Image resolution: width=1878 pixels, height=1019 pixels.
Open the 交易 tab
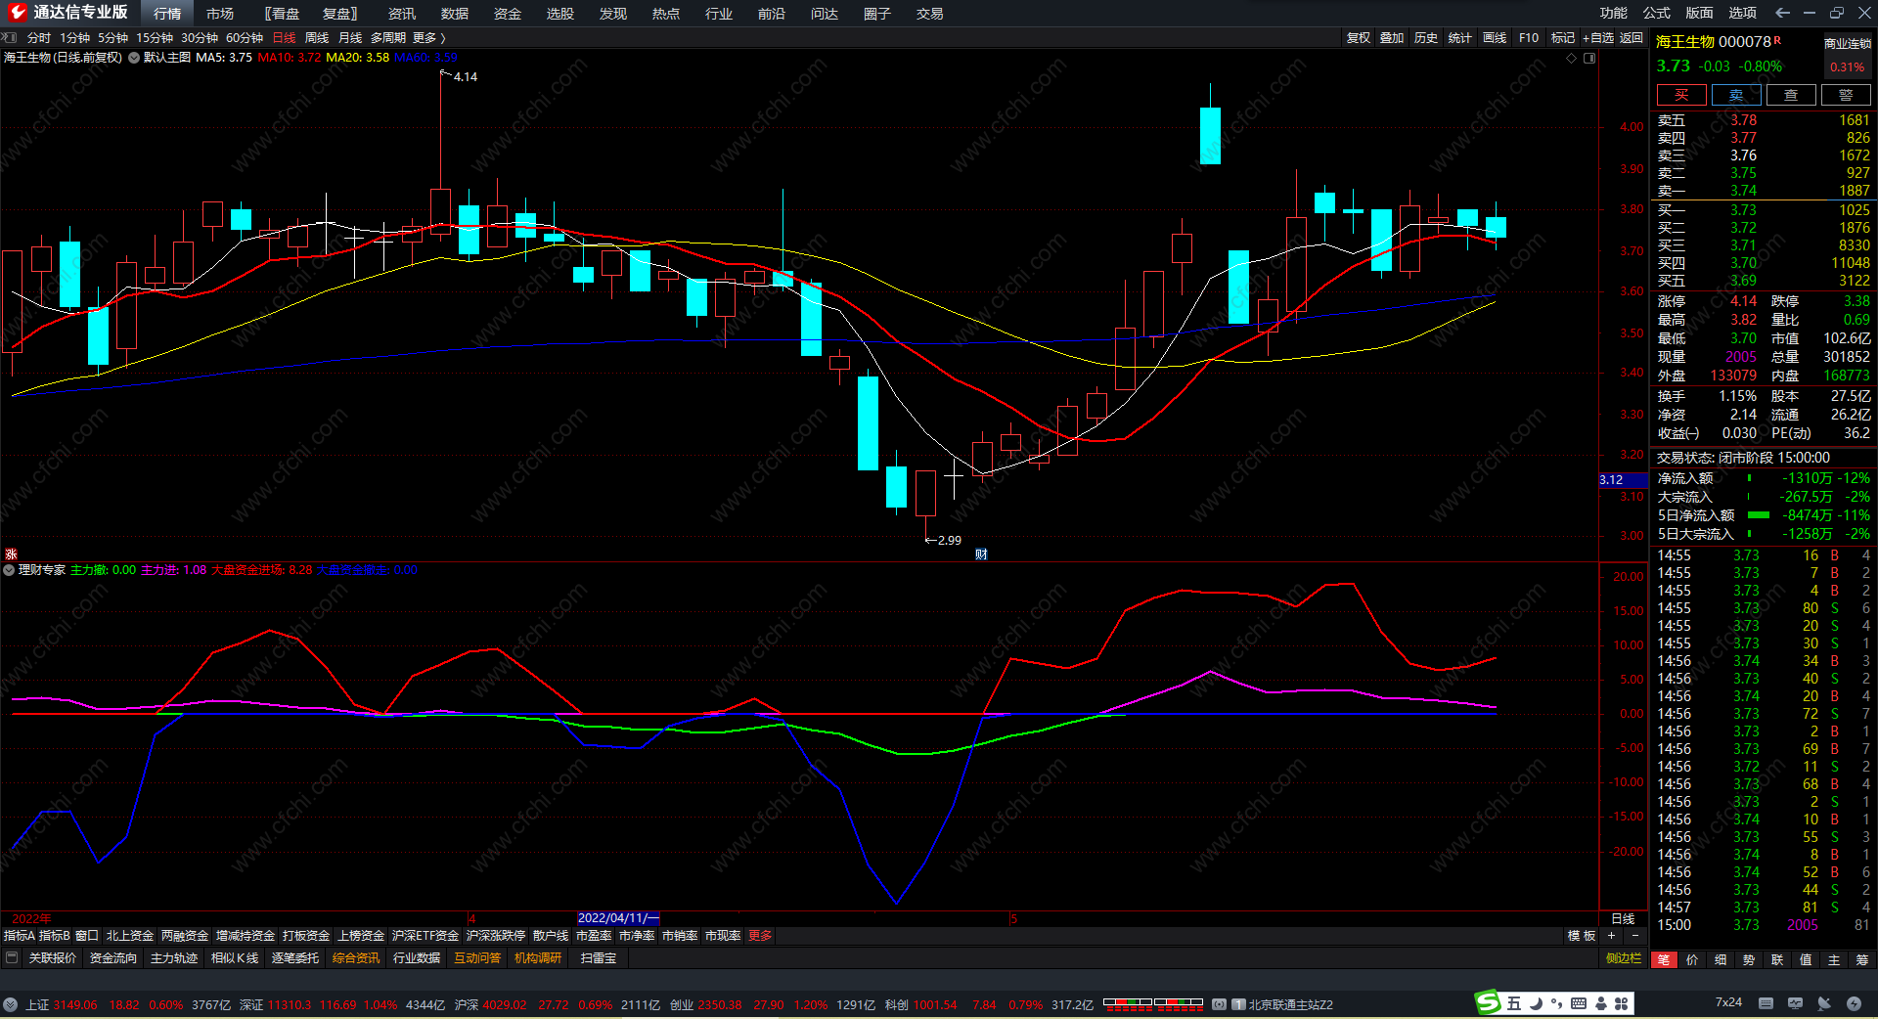click(930, 14)
